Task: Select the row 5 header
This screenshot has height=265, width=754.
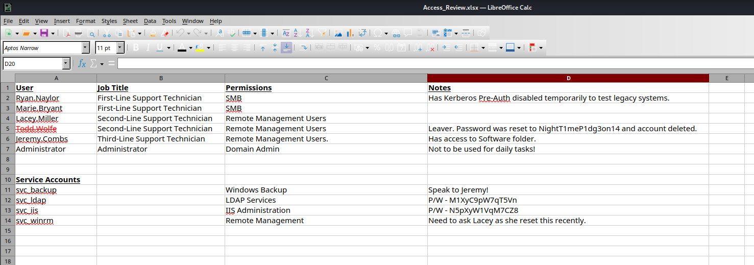Action: pyautogui.click(x=8, y=129)
